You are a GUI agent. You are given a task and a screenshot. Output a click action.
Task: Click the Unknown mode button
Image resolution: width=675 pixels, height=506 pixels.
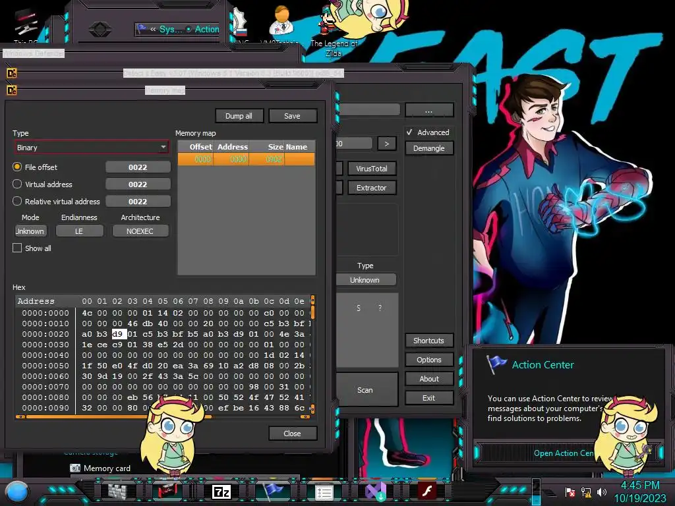click(x=30, y=231)
